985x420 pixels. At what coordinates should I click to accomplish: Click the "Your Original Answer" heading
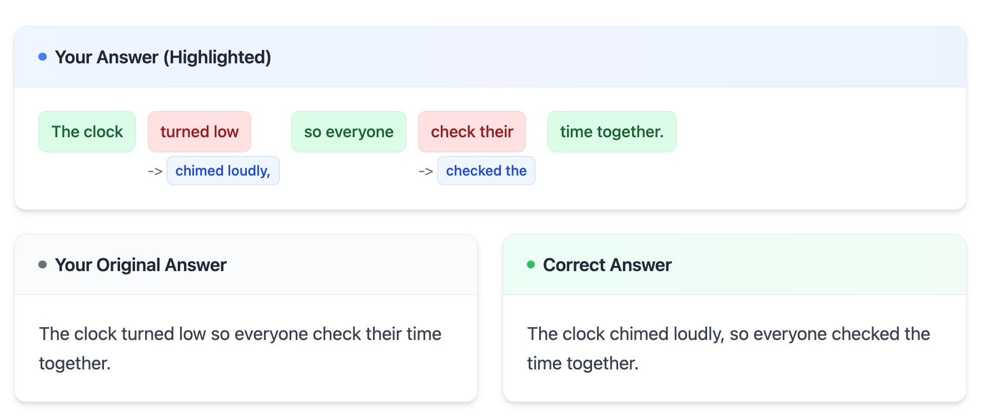pos(141,265)
